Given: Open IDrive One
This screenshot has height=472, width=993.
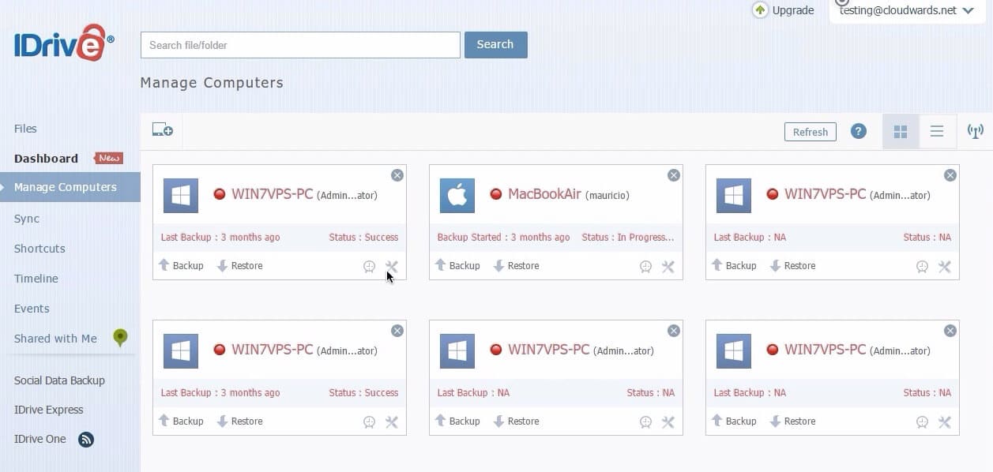Looking at the screenshot, I should click(x=39, y=439).
